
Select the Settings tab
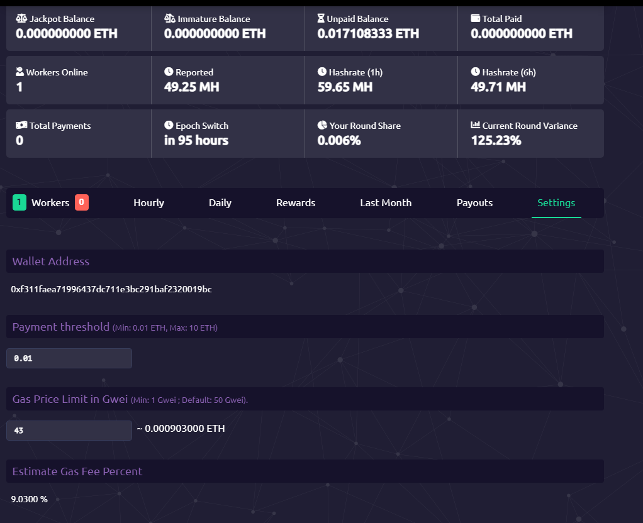[x=556, y=202]
